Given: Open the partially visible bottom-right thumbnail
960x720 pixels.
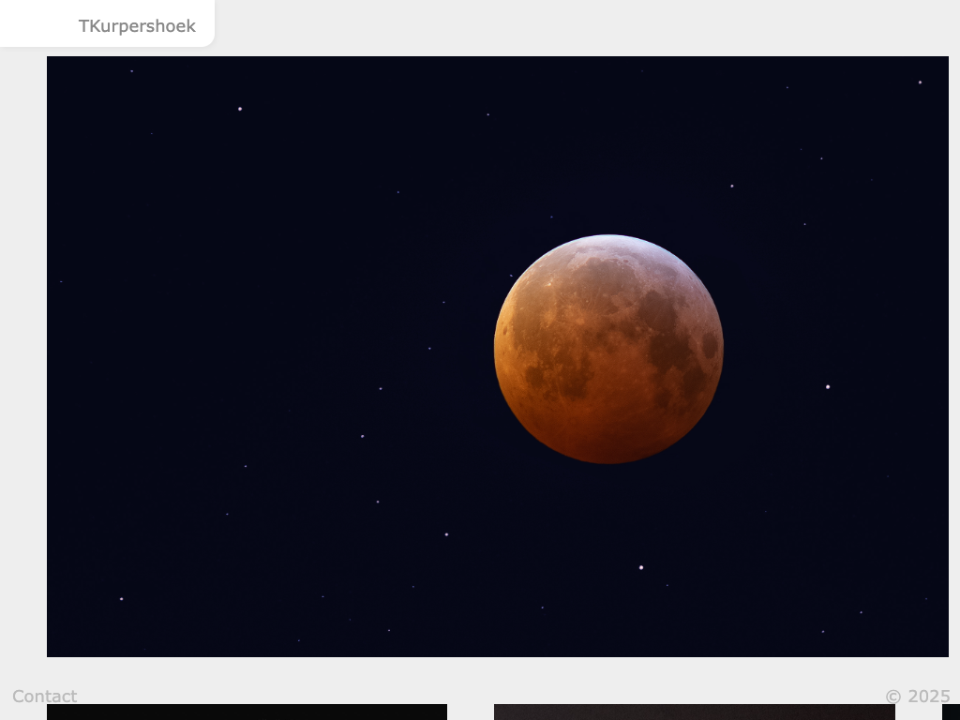Looking at the screenshot, I should [951, 712].
